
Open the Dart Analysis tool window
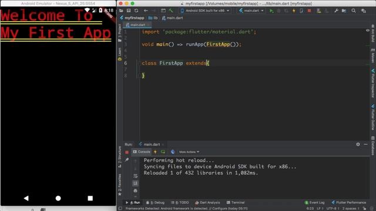coord(207,203)
